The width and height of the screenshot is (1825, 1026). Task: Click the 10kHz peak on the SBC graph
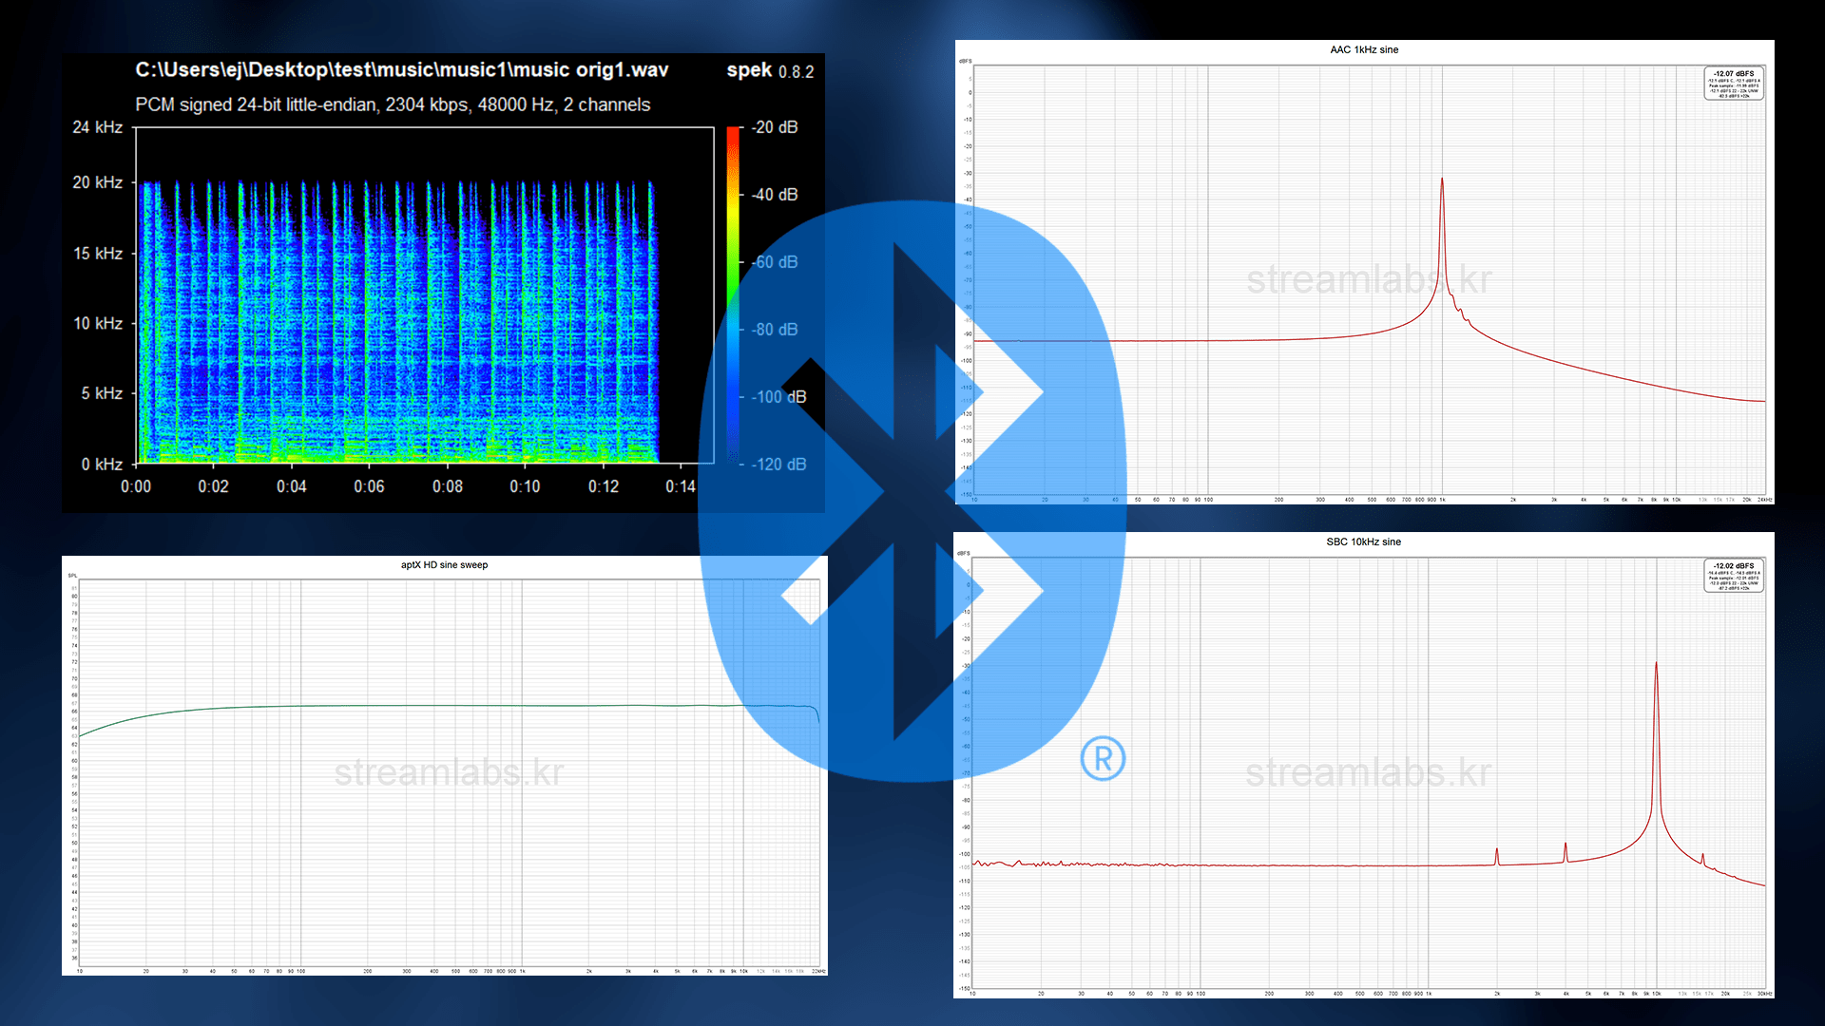click(x=1656, y=665)
